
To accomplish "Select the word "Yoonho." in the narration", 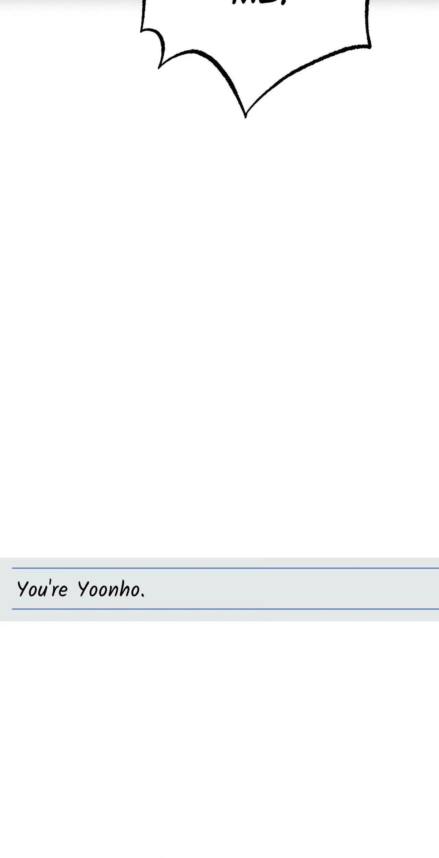I will tap(111, 590).
